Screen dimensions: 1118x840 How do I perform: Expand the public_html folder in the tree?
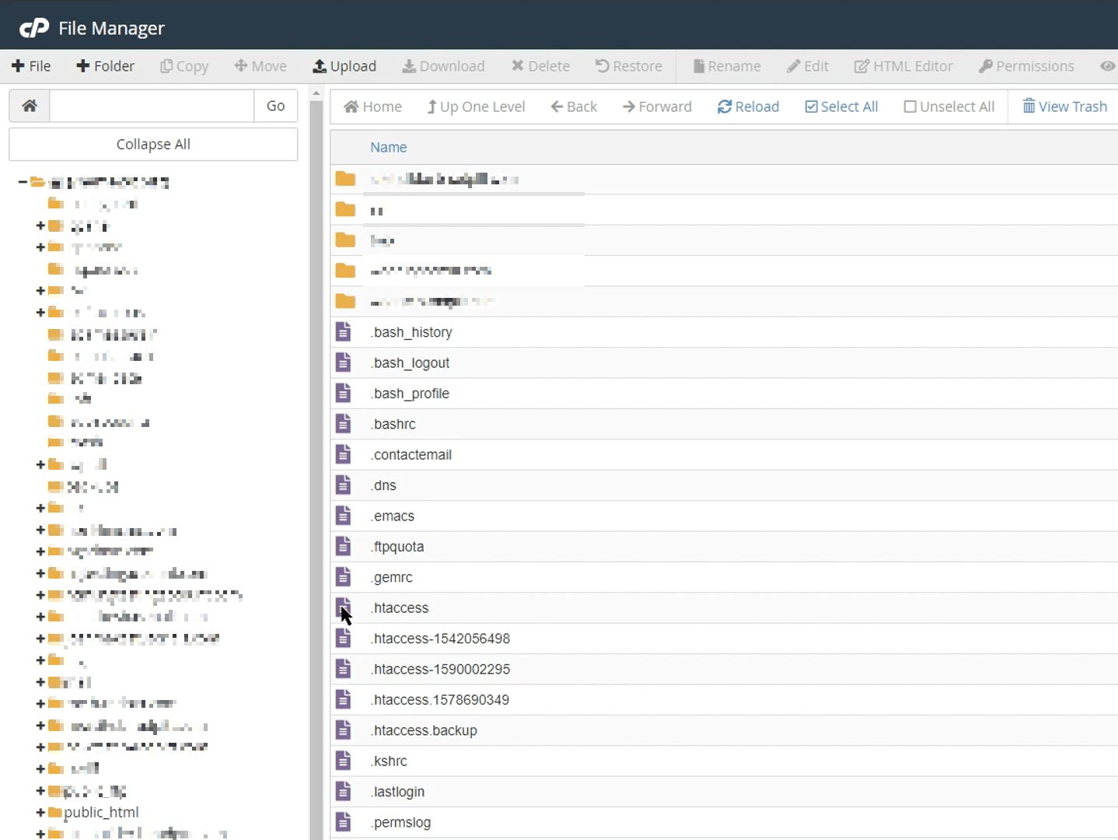41,814
